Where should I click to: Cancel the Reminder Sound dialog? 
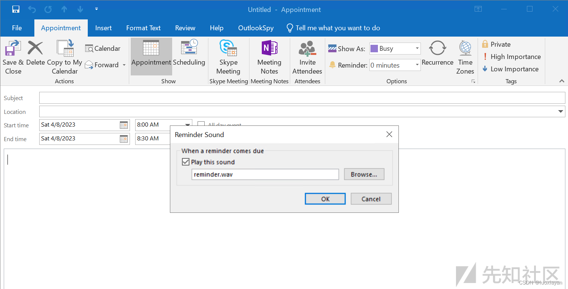coord(371,199)
